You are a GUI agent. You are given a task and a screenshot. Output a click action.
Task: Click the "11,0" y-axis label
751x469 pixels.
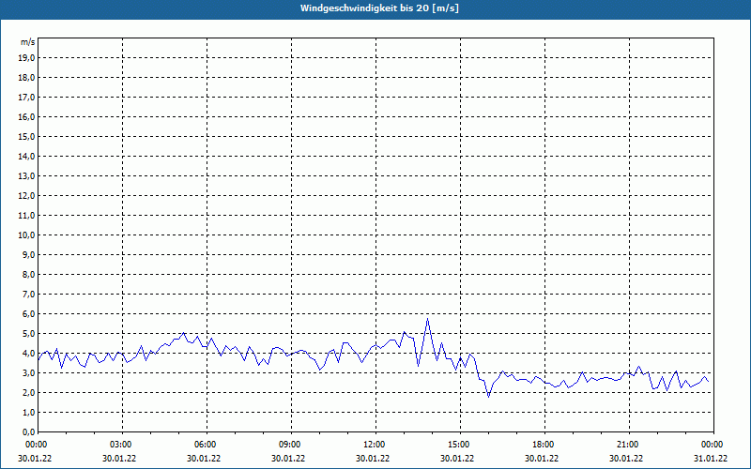pos(26,216)
